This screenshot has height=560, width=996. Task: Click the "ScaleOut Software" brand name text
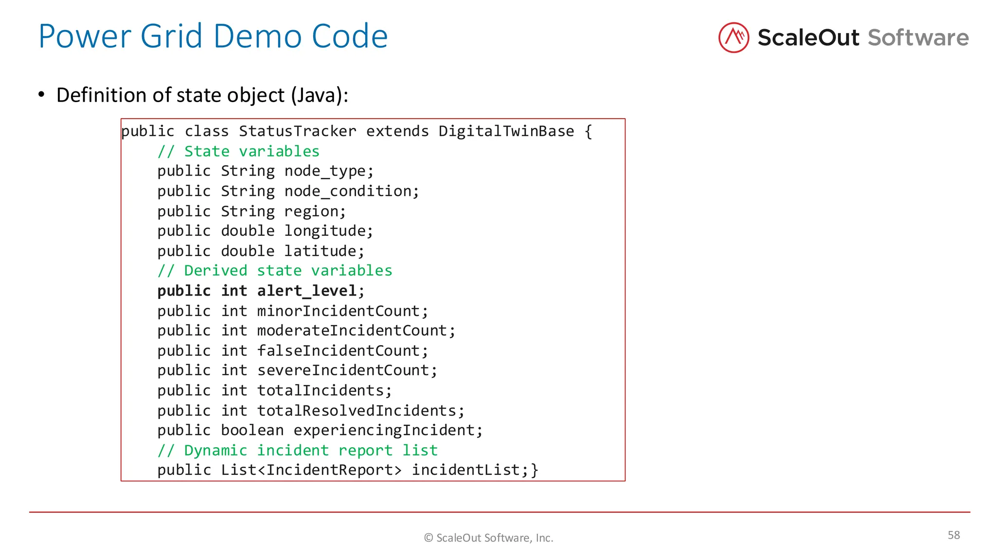tap(863, 38)
